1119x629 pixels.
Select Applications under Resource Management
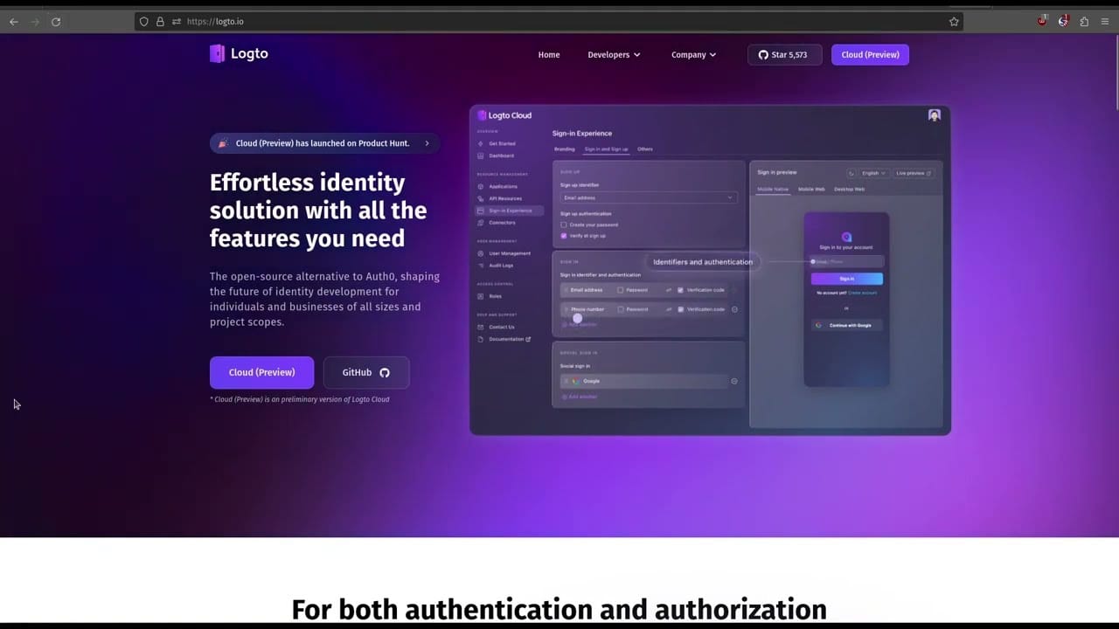(x=505, y=186)
